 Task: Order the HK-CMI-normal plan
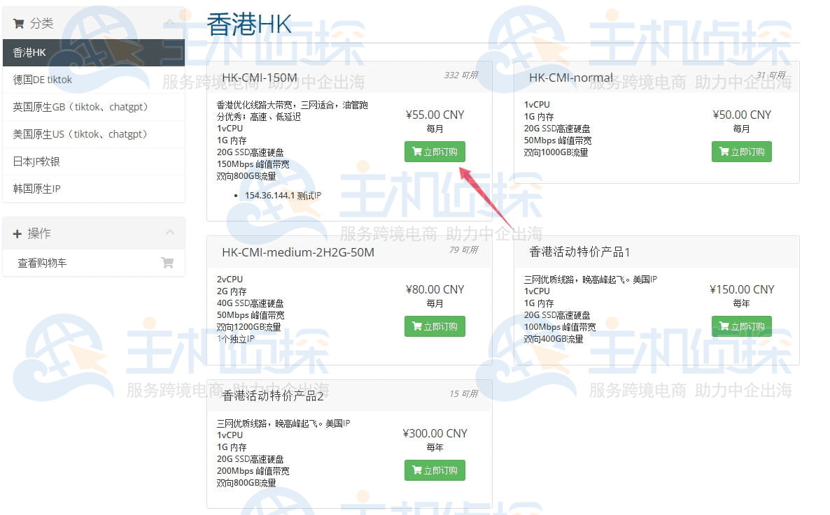pos(741,152)
